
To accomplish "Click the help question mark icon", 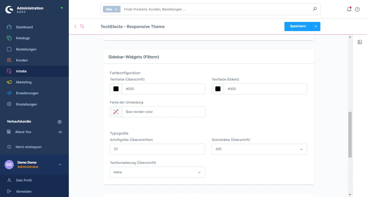I will click(x=357, y=9).
